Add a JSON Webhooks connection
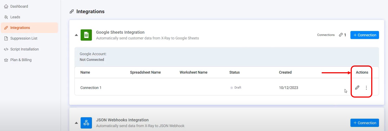The height and width of the screenshot is (131, 388). [x=364, y=123]
